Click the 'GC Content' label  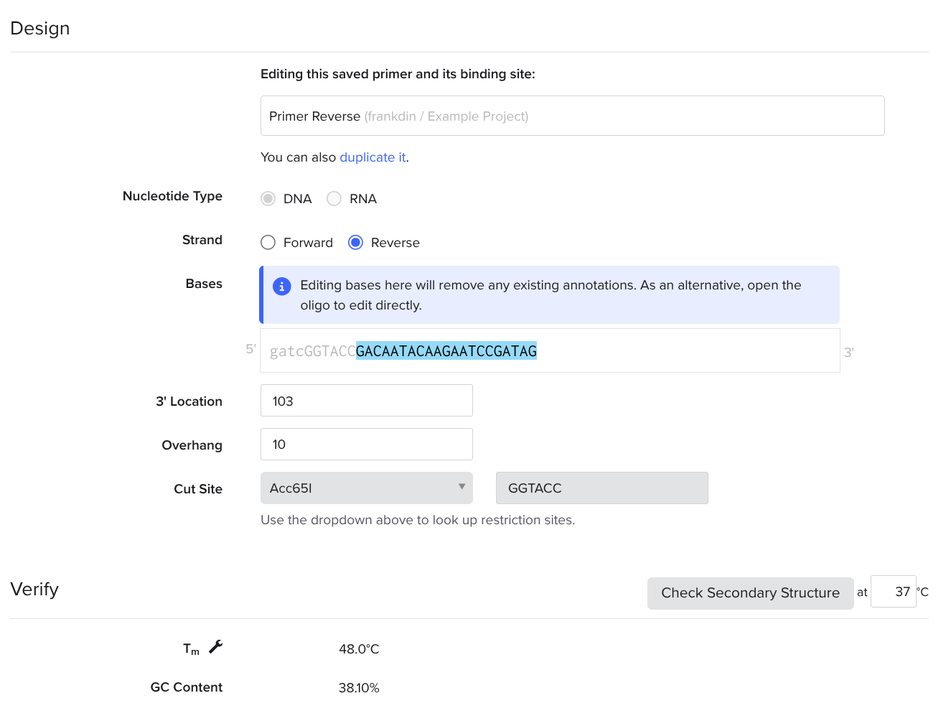click(x=187, y=687)
